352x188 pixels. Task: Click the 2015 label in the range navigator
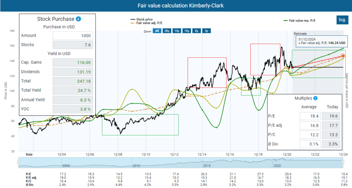pyautogui.click(x=207, y=166)
